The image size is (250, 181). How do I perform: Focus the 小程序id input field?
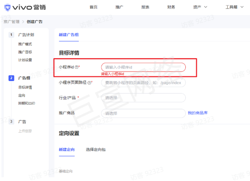click(143, 67)
